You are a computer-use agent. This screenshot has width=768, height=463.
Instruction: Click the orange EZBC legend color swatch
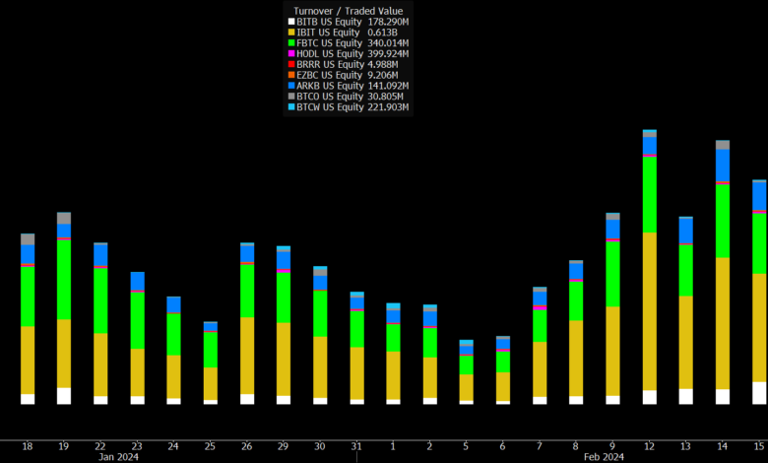point(291,75)
